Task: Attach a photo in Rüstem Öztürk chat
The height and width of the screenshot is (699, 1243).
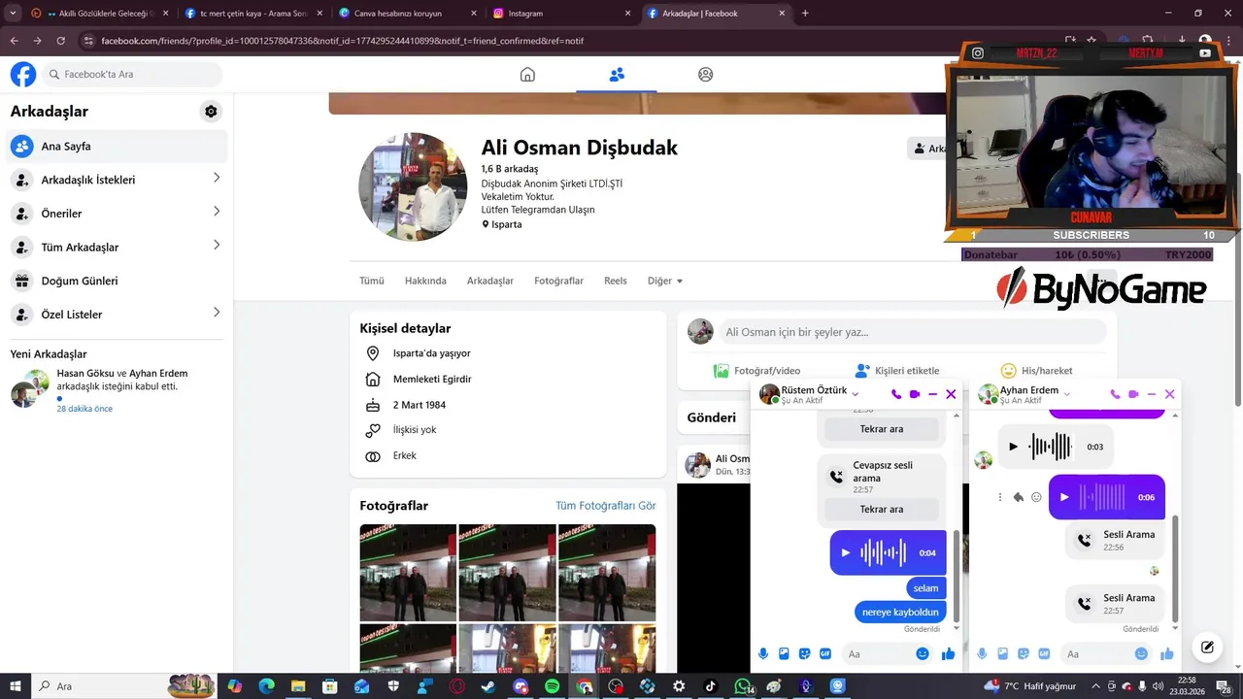Action: 784,653
